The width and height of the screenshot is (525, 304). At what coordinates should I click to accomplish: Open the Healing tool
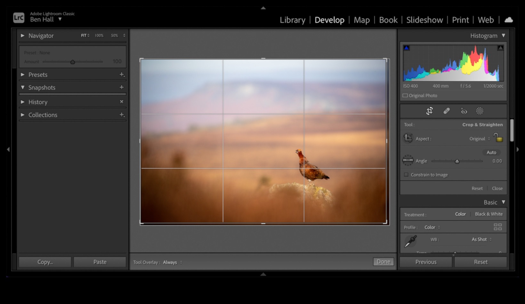pos(446,111)
